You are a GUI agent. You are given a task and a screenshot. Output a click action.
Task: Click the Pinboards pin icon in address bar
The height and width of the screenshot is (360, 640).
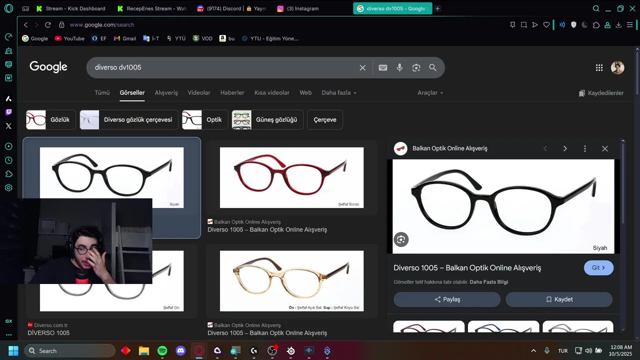click(512, 24)
